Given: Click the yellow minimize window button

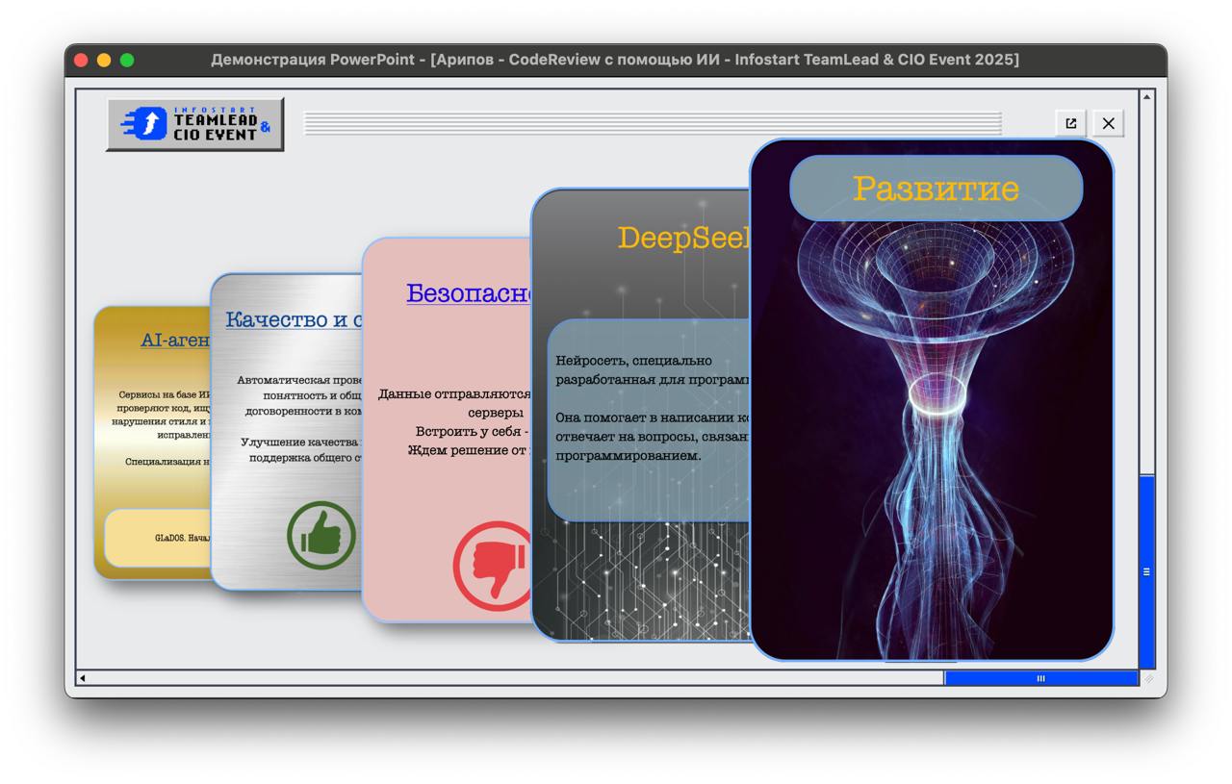Looking at the screenshot, I should 104,60.
